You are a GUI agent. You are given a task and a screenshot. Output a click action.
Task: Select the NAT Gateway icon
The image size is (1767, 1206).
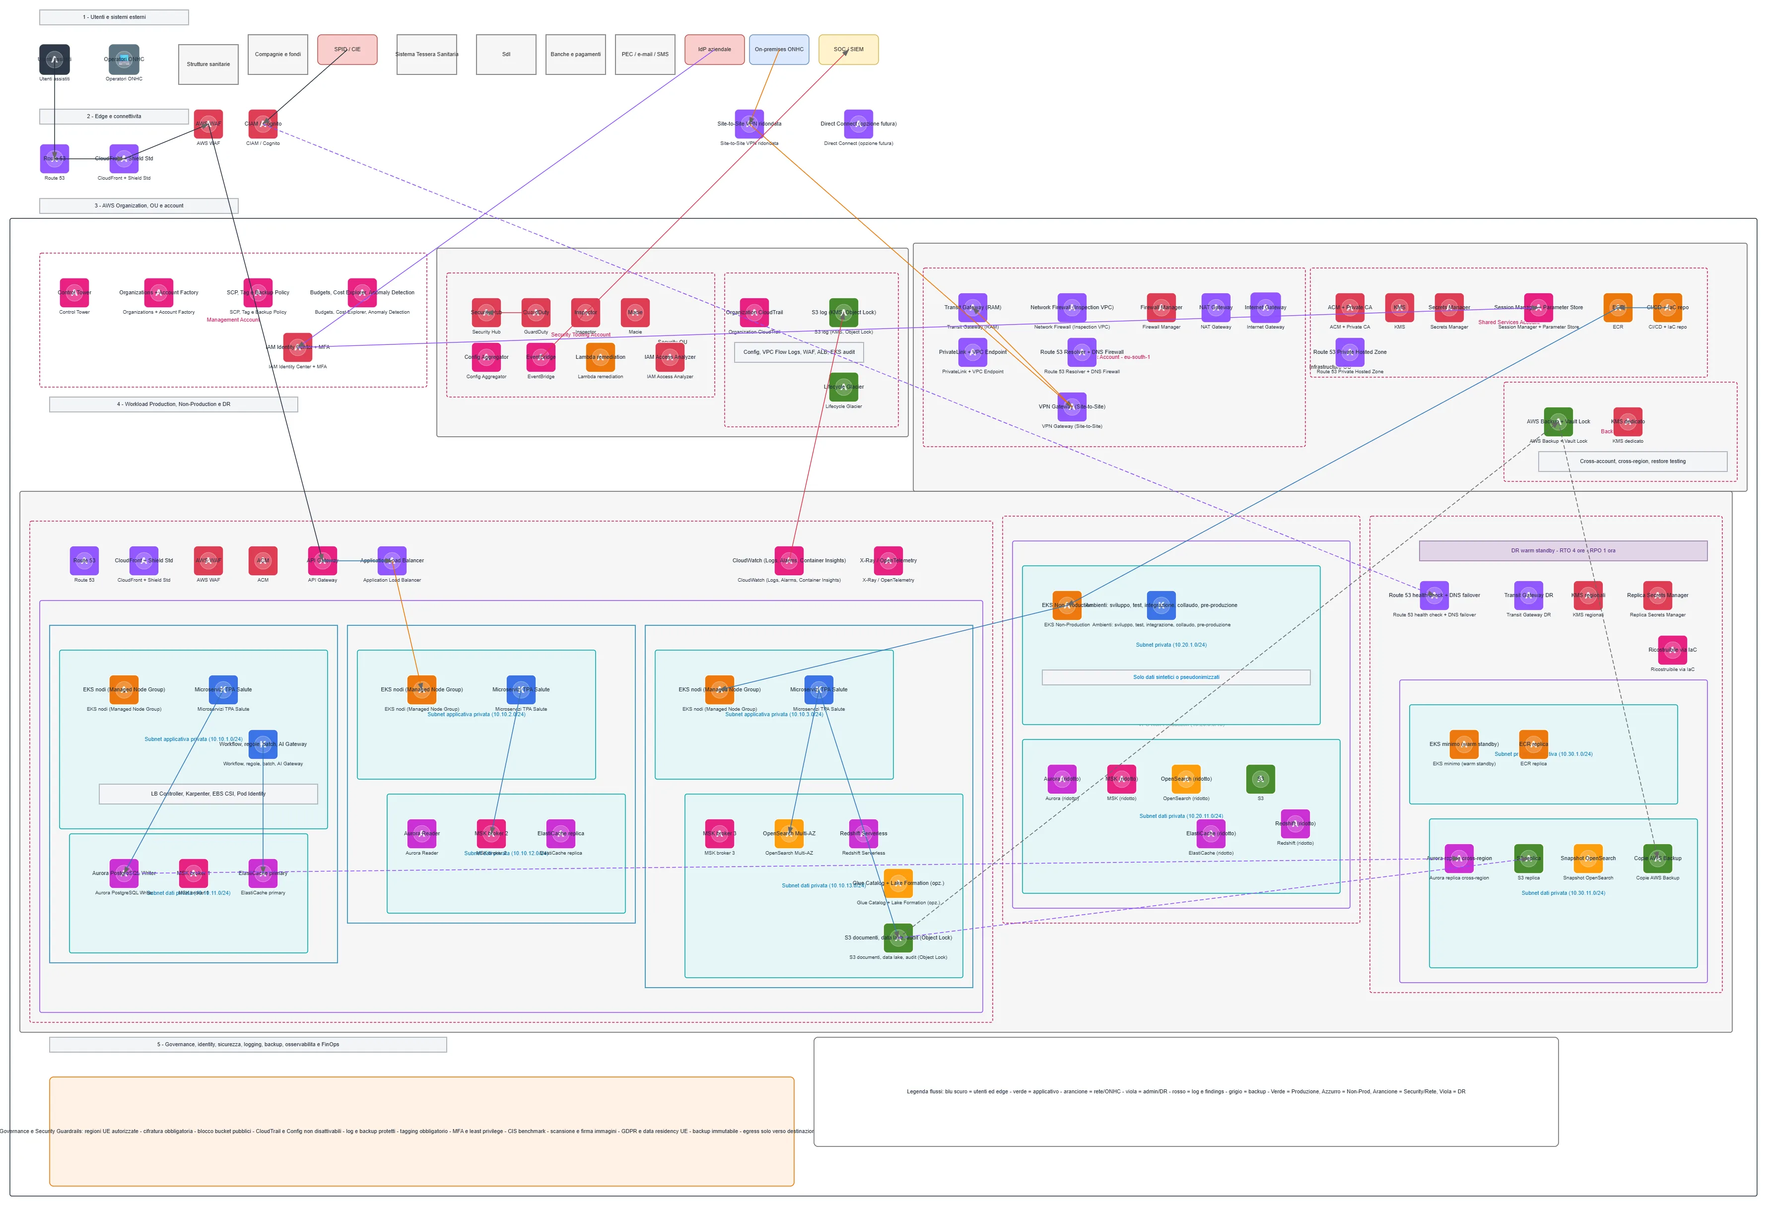coord(1216,308)
